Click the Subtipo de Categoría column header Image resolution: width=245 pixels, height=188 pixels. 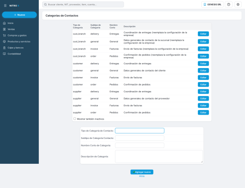96,26
